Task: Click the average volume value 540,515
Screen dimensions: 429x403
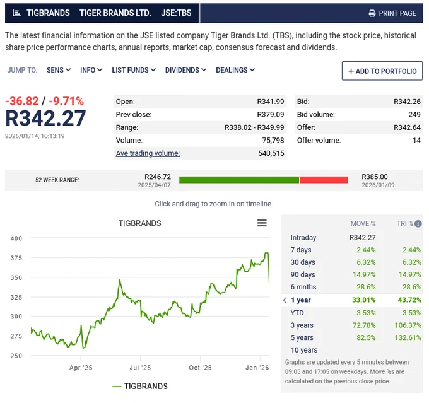Action: (271, 153)
